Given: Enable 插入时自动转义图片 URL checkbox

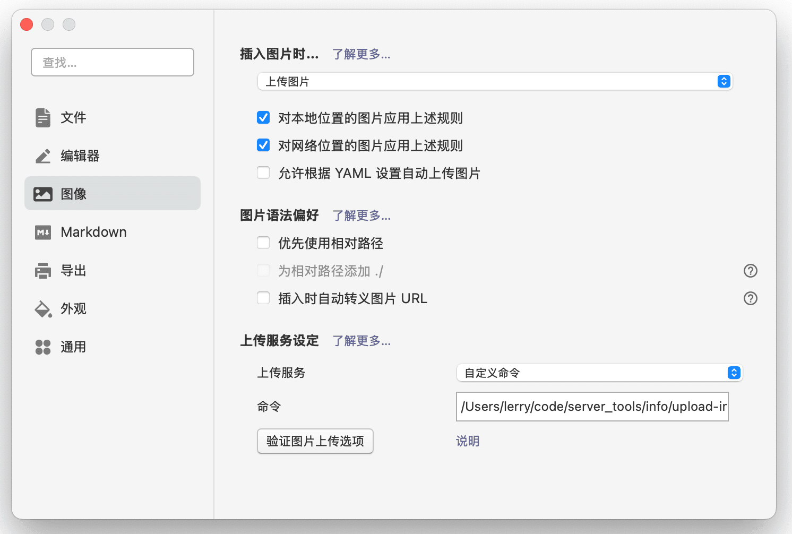Looking at the screenshot, I should tap(263, 298).
